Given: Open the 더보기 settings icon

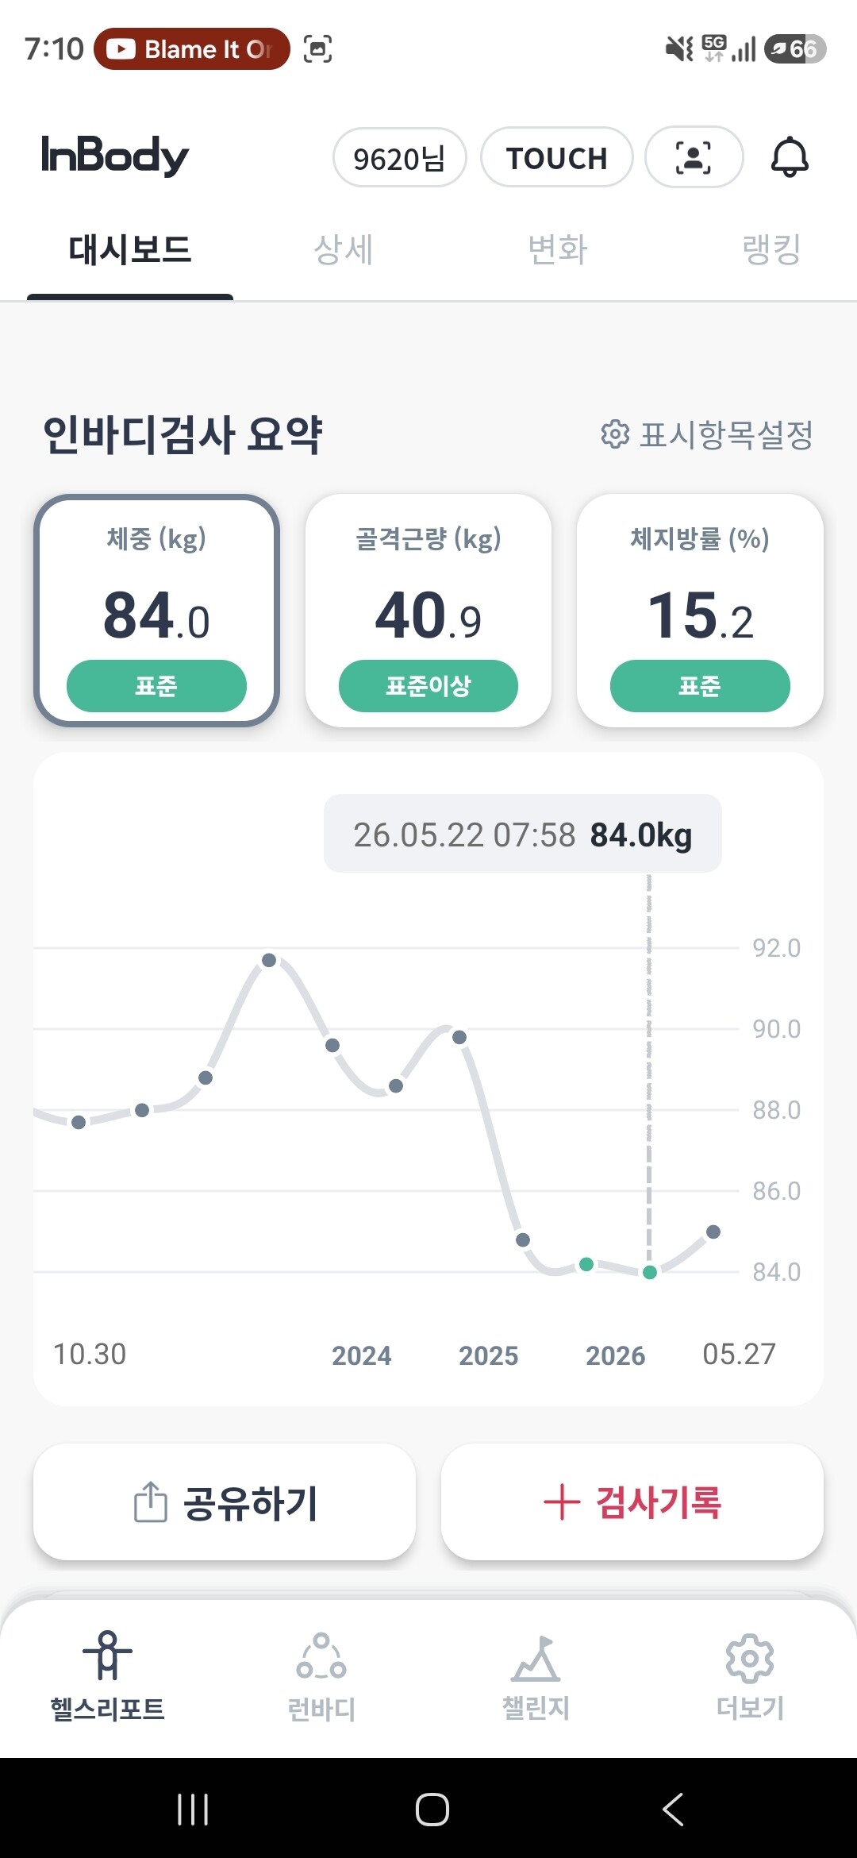Looking at the screenshot, I should (750, 1658).
